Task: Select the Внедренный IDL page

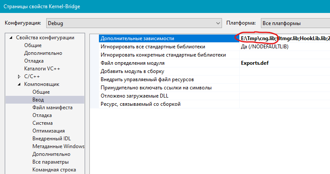Action: [51, 139]
